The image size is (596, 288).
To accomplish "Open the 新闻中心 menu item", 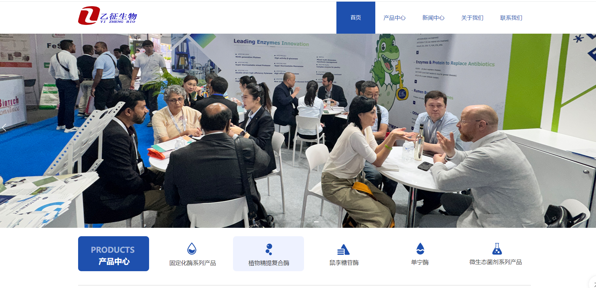I will point(433,18).
